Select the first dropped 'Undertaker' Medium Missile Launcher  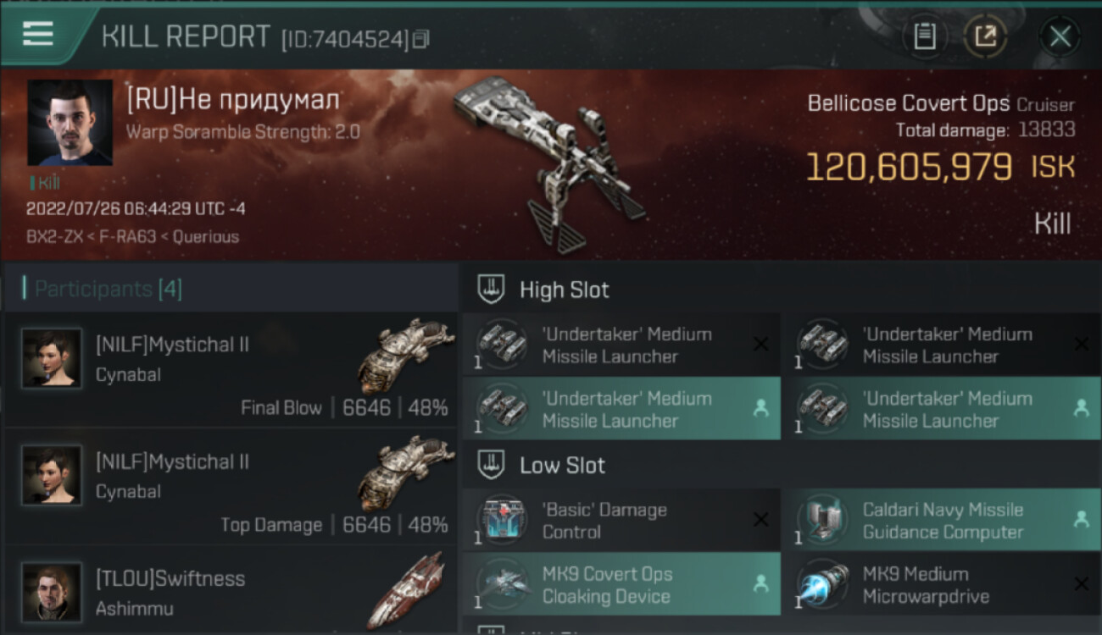(621, 409)
